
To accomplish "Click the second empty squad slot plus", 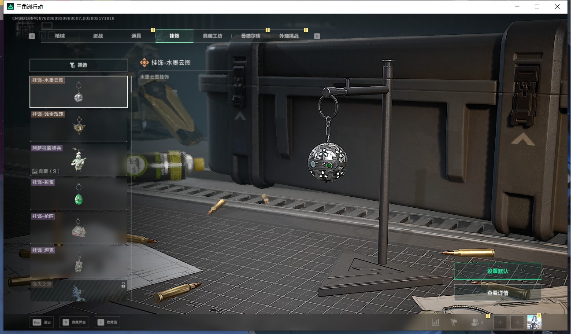I will [517, 323].
